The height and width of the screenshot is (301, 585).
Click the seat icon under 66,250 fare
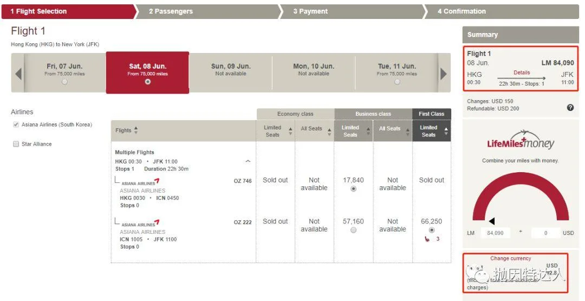coord(427,239)
